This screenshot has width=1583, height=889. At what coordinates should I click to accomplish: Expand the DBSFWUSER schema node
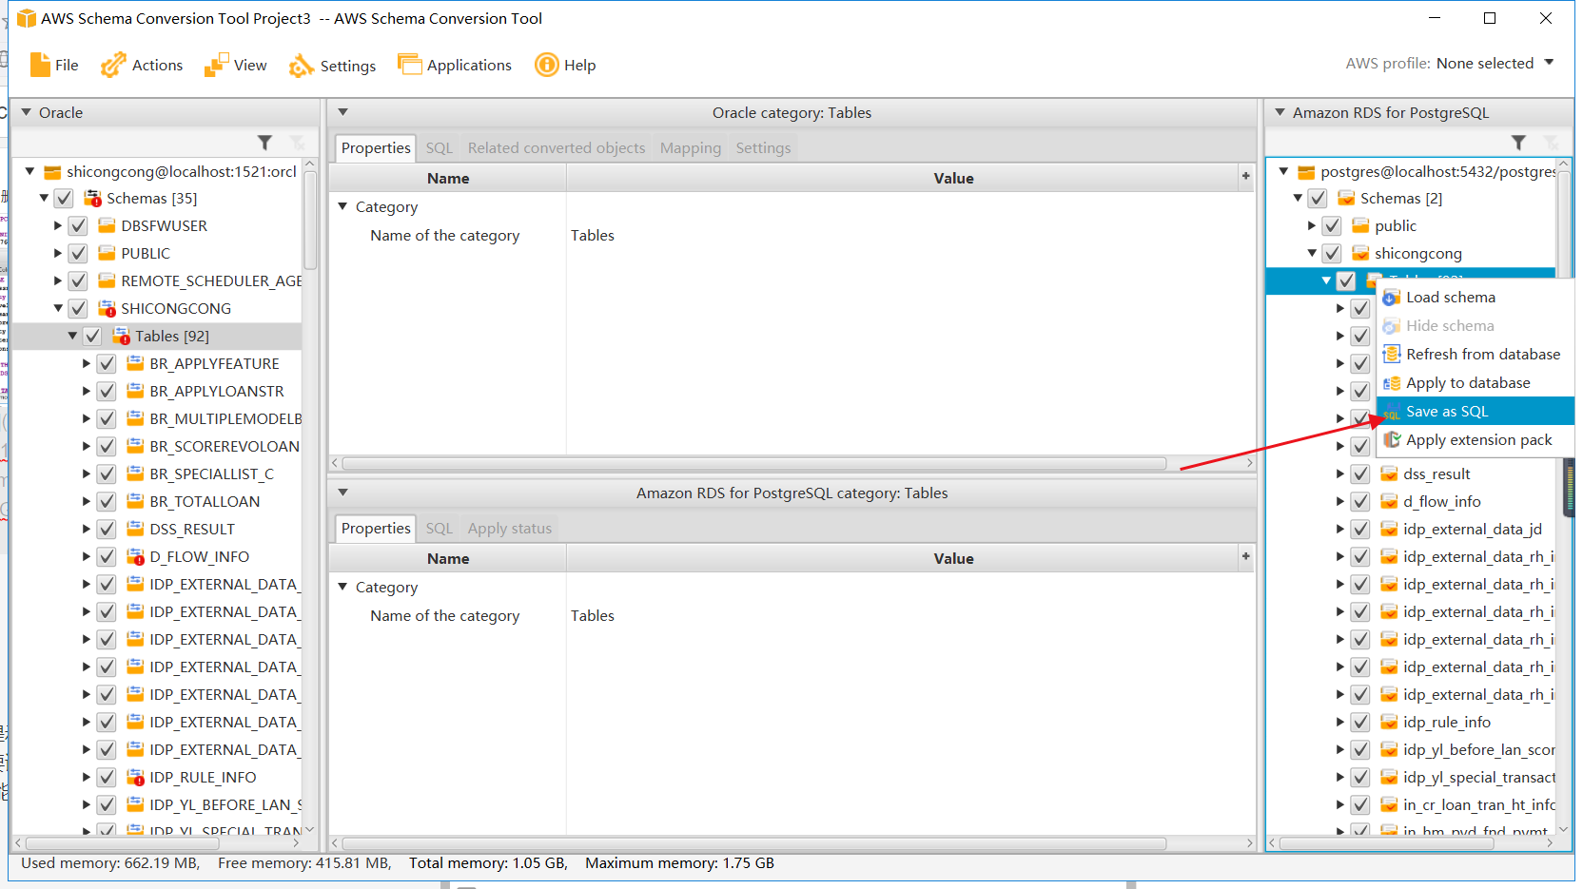pyautogui.click(x=58, y=226)
